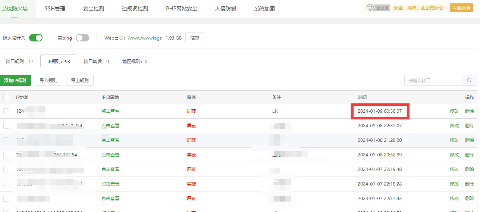Viewport: 480px width, 212px height.
Task: Select the IP规则: 93 sub-tab
Action: tap(59, 61)
